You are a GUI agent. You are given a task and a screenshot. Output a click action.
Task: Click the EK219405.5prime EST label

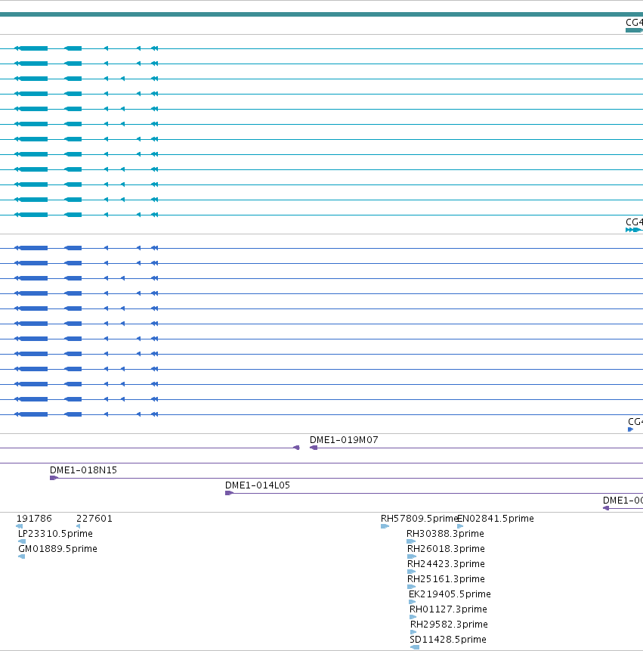coord(450,594)
